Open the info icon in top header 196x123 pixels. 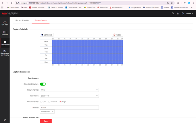click(x=182, y=13)
